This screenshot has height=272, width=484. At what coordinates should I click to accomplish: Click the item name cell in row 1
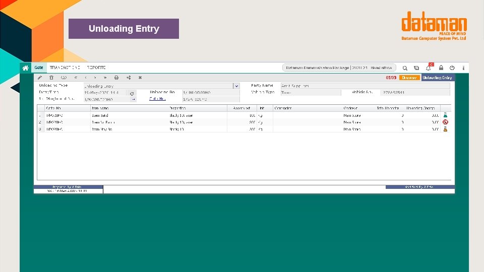(x=130, y=115)
